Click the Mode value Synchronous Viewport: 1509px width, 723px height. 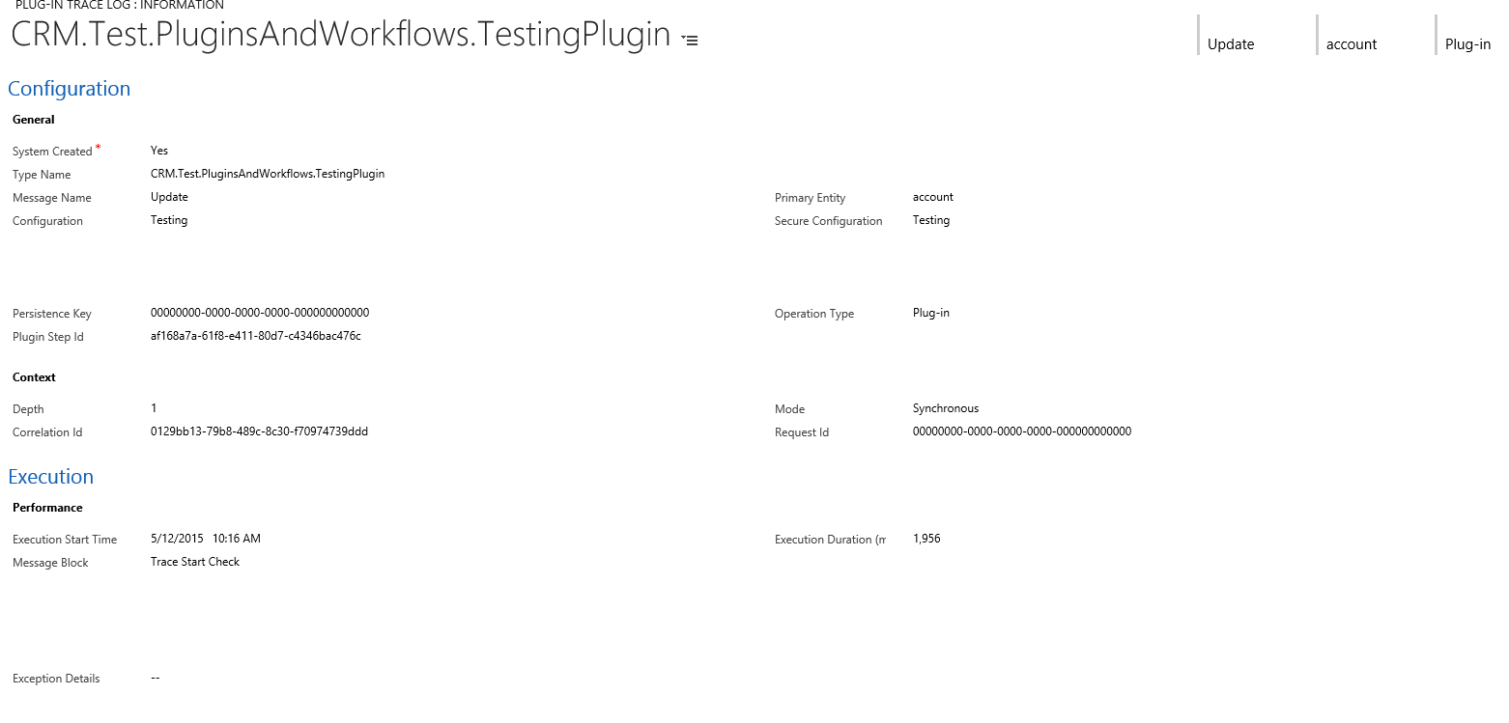[x=945, y=407]
